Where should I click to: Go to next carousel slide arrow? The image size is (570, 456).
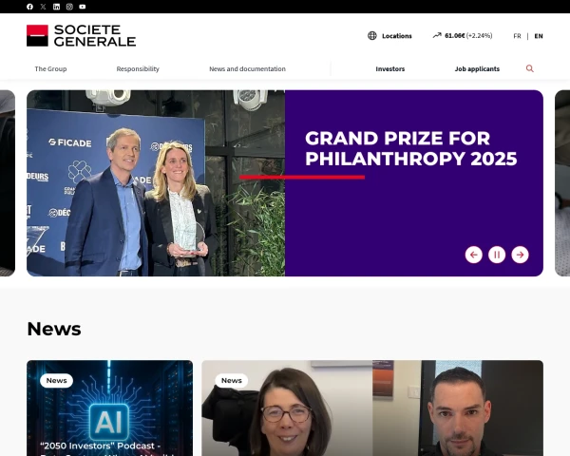click(x=520, y=255)
